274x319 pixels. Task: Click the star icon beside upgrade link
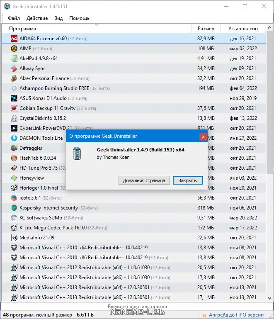click(204, 315)
